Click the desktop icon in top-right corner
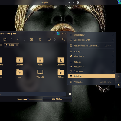Screen dimensions: 121x121 (x=119, y=2)
